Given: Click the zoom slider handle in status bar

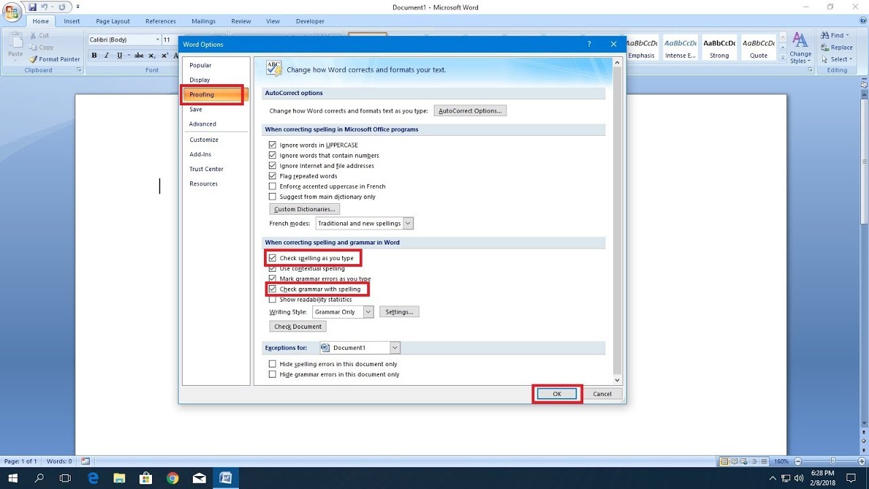Looking at the screenshot, I should (833, 461).
